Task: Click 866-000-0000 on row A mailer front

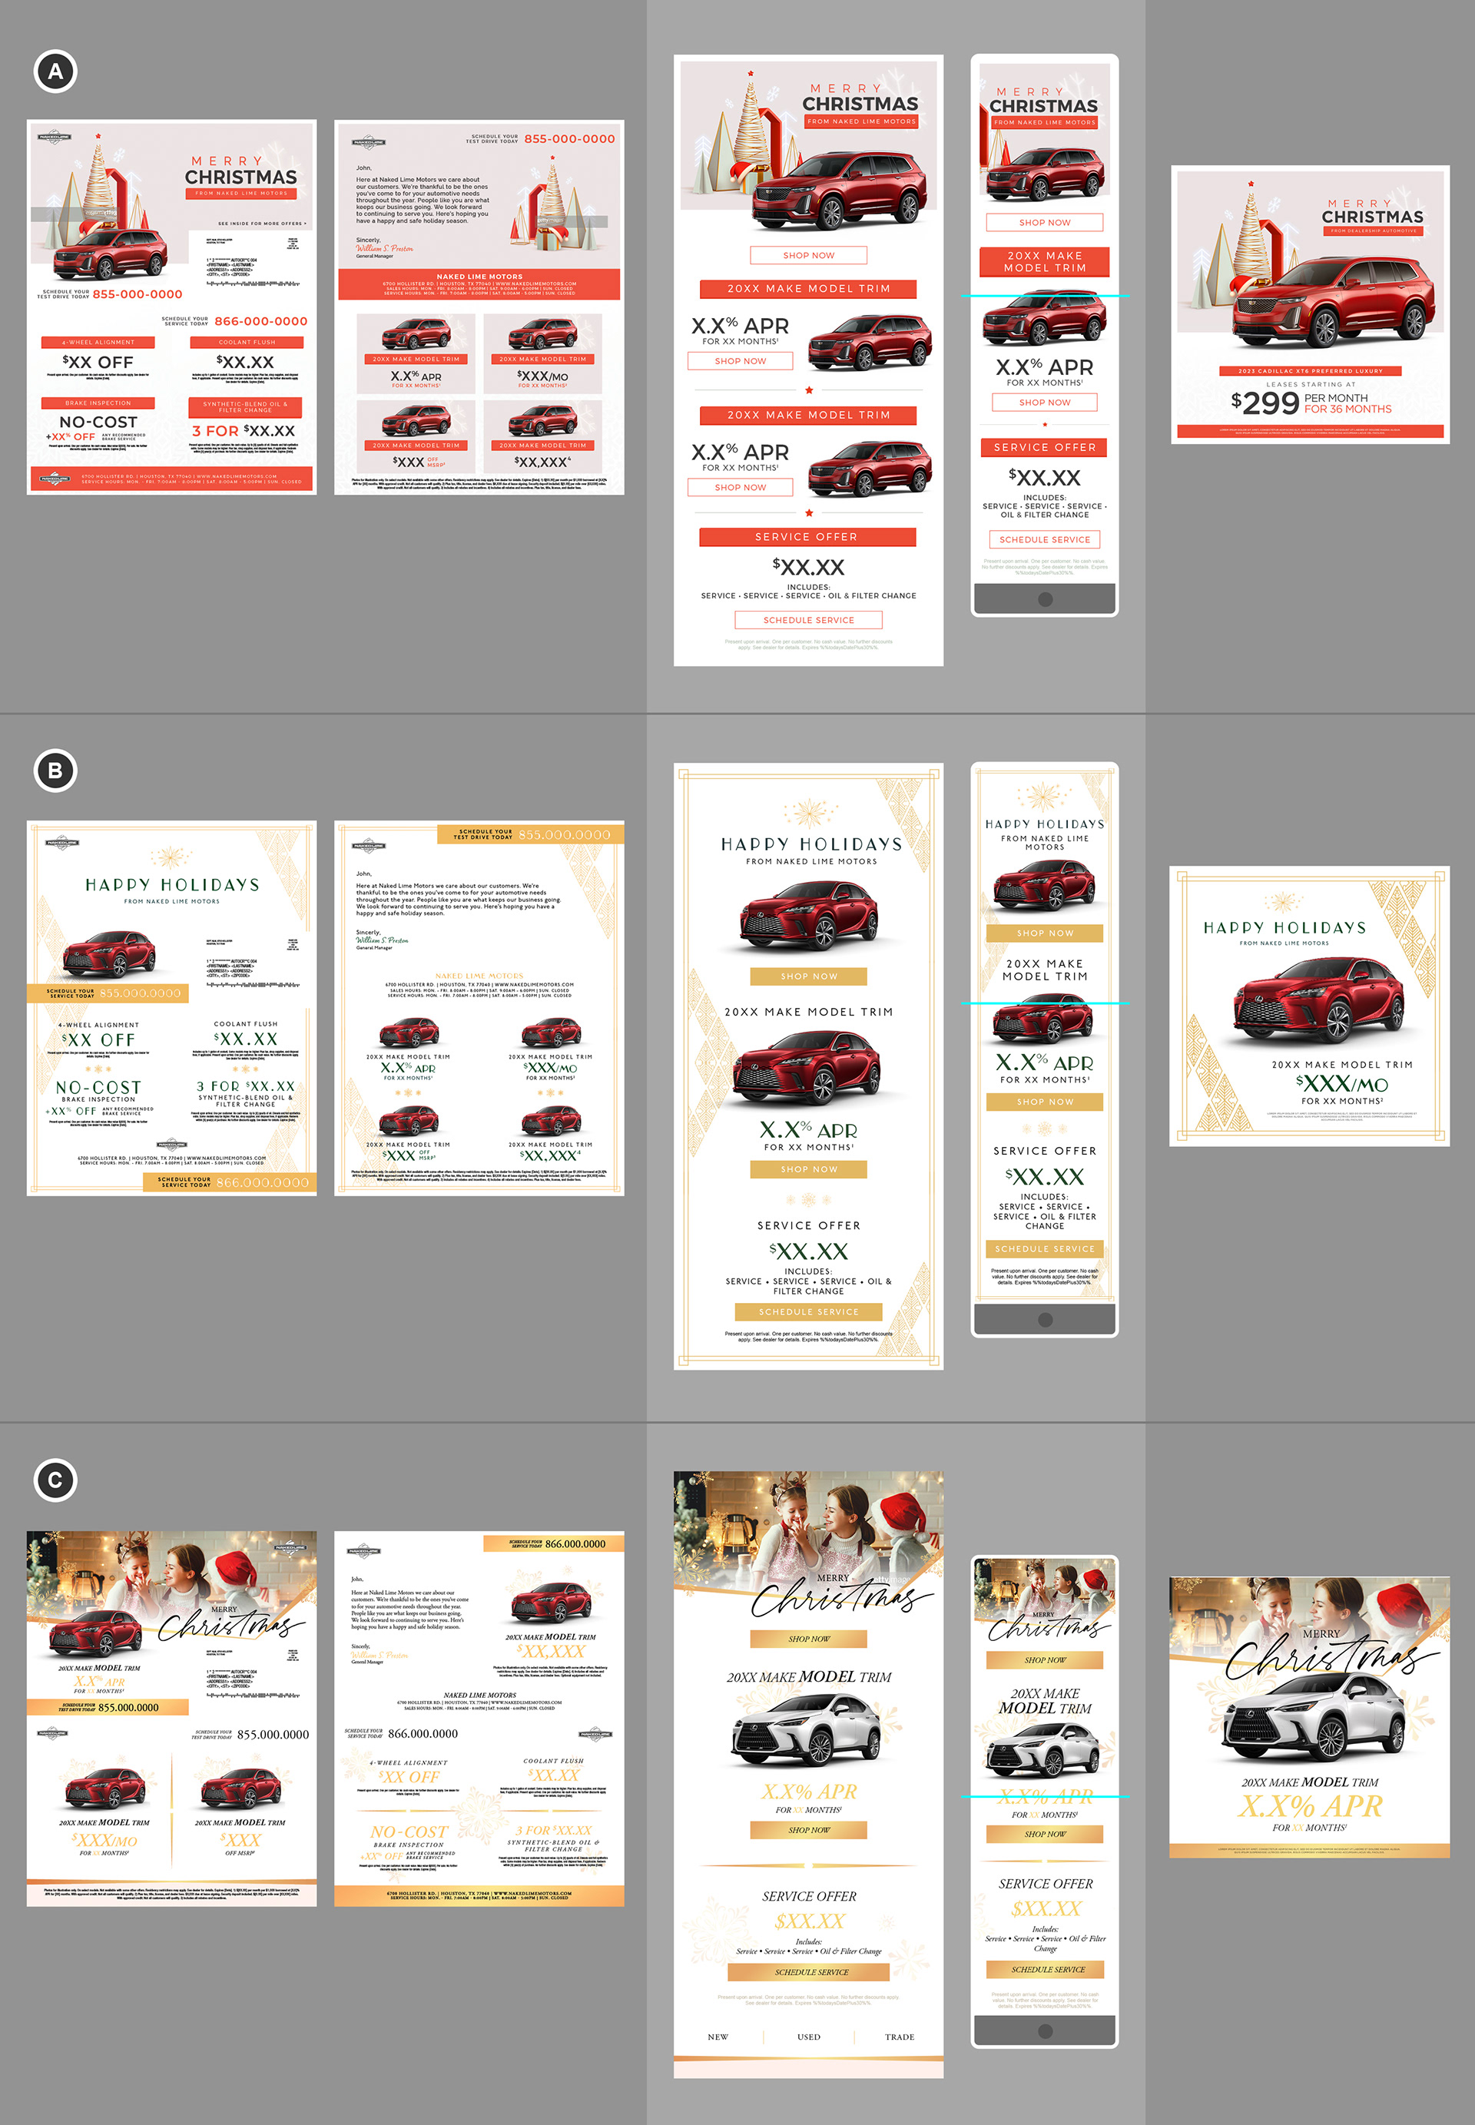Action: (x=260, y=322)
